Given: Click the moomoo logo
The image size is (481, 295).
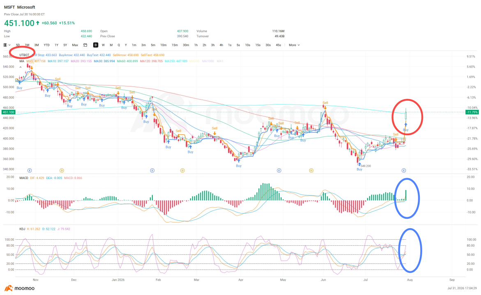Looking at the screenshot, I should [x=19, y=288].
